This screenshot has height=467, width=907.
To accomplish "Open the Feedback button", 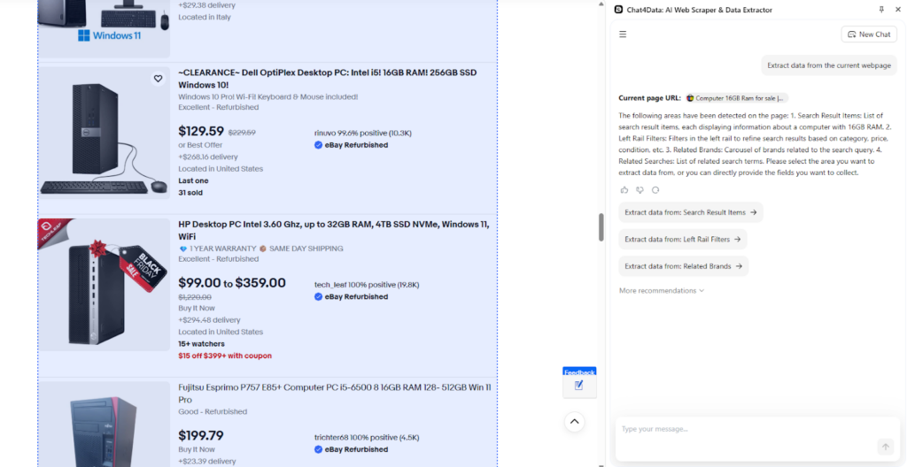I will pos(579,382).
